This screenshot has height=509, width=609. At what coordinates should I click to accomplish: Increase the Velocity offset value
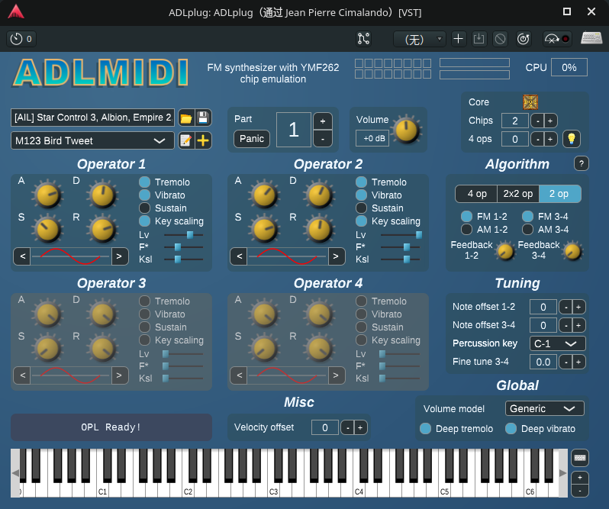[360, 427]
